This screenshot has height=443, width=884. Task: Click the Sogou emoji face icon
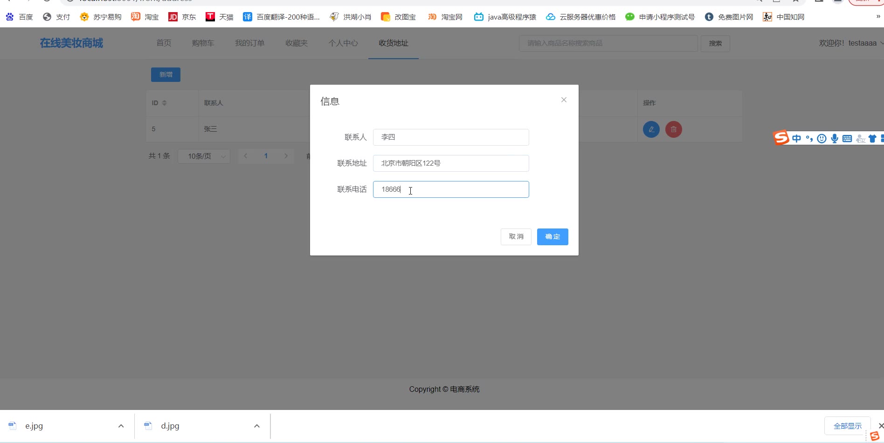tap(822, 138)
